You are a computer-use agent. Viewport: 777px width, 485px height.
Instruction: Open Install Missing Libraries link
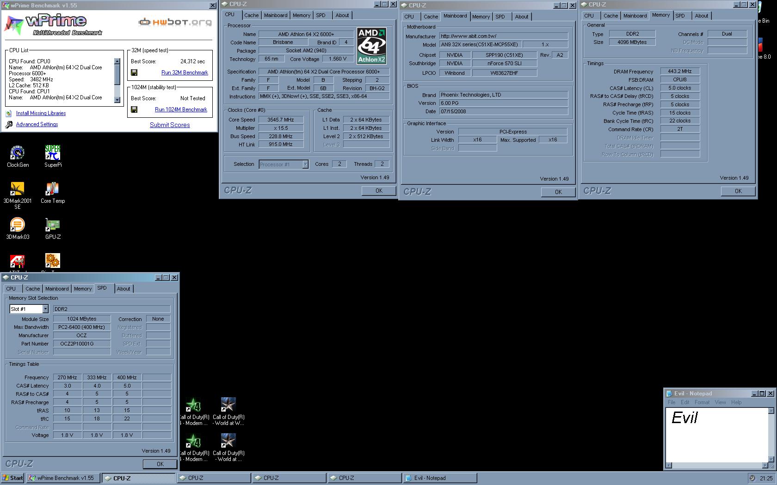[41, 113]
